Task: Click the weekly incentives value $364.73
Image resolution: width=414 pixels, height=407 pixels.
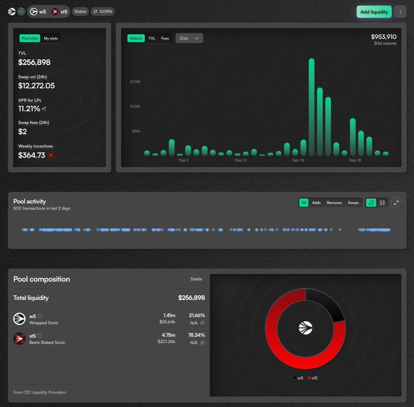Action: tap(32, 155)
